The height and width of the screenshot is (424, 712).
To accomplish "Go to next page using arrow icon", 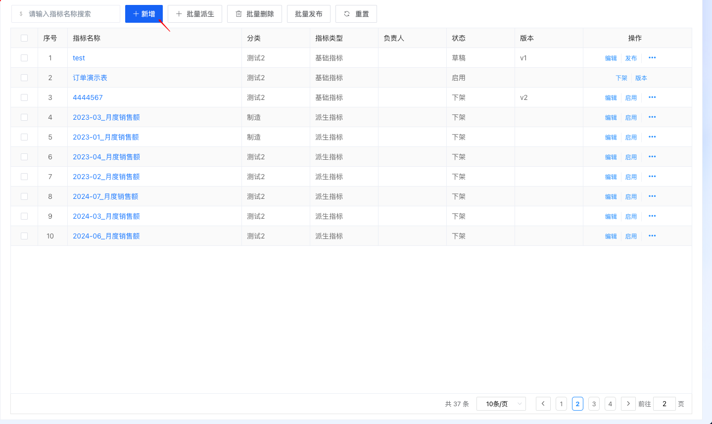I will 628,404.
